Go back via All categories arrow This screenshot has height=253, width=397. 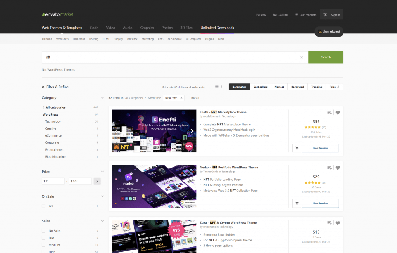(43, 107)
